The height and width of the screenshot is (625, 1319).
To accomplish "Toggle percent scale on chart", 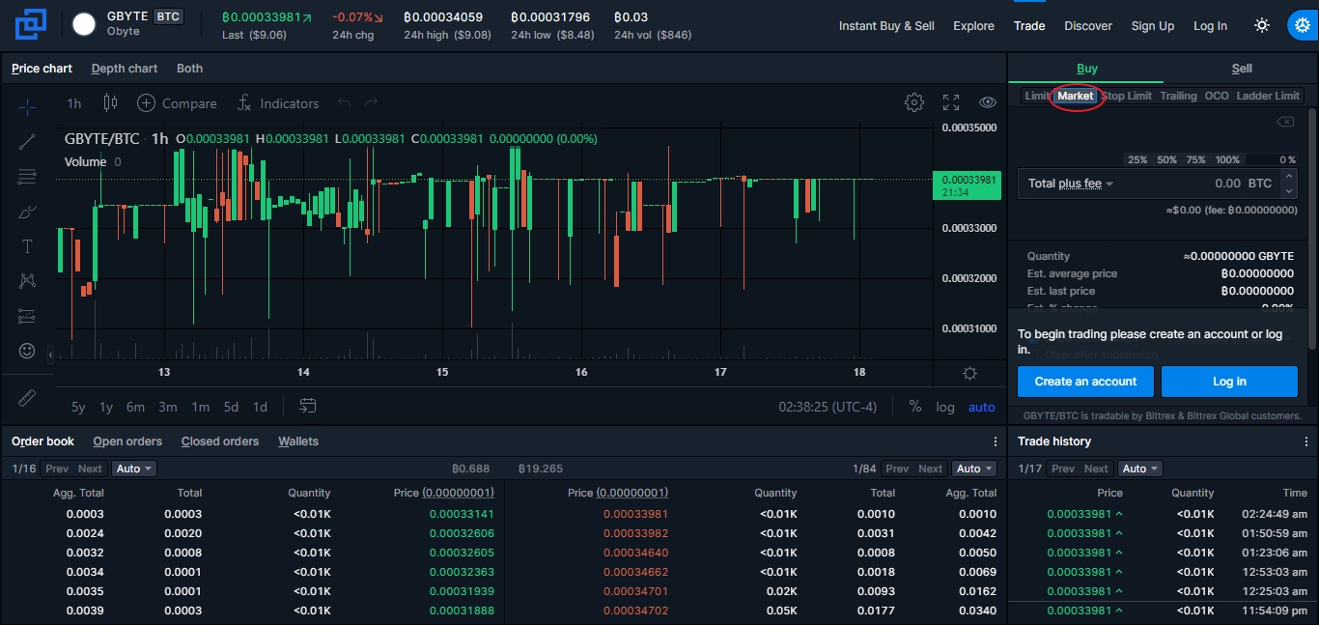I will [914, 407].
